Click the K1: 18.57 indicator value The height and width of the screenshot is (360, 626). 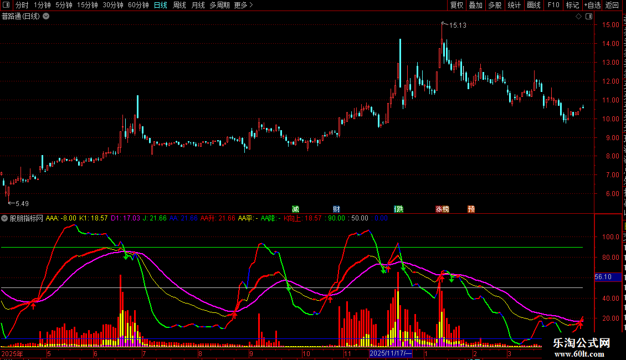pos(94,218)
